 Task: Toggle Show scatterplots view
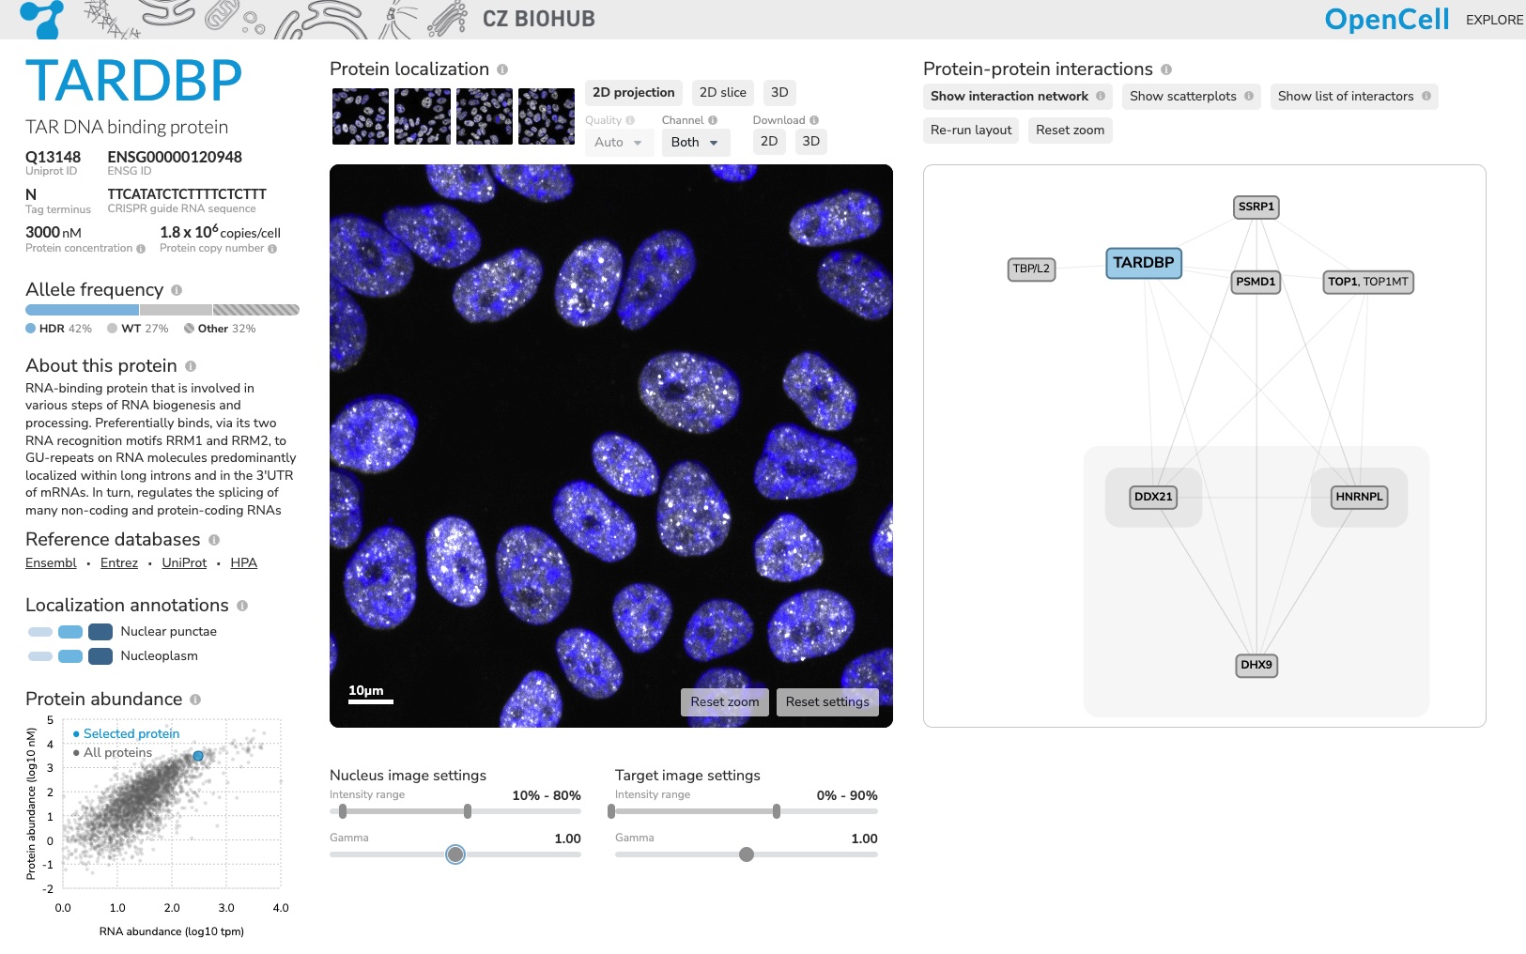point(1190,97)
